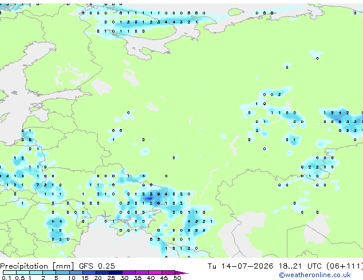The height and width of the screenshot is (280, 363).
Task: Pick the 10–15 mm blue legend swatch
Action: pyautogui.click(x=76, y=273)
